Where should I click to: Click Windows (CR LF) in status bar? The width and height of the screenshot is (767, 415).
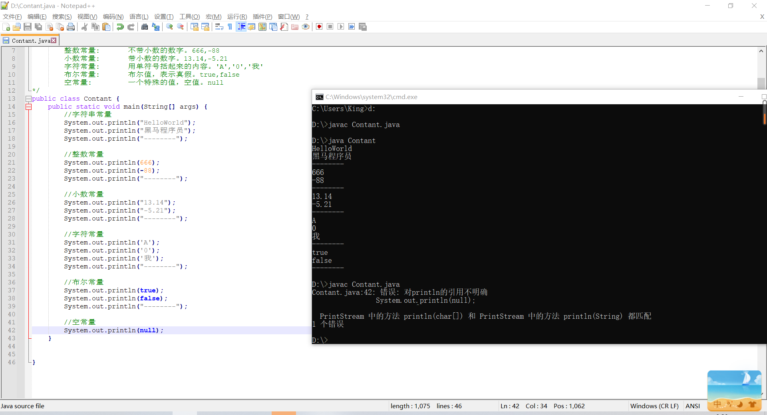pyautogui.click(x=654, y=406)
